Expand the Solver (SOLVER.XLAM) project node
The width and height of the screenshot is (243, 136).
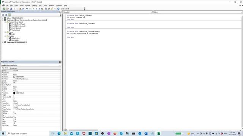pyautogui.click(x=3, y=18)
